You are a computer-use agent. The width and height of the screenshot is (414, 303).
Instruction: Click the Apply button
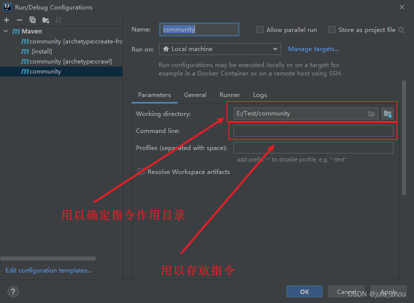[388, 291]
